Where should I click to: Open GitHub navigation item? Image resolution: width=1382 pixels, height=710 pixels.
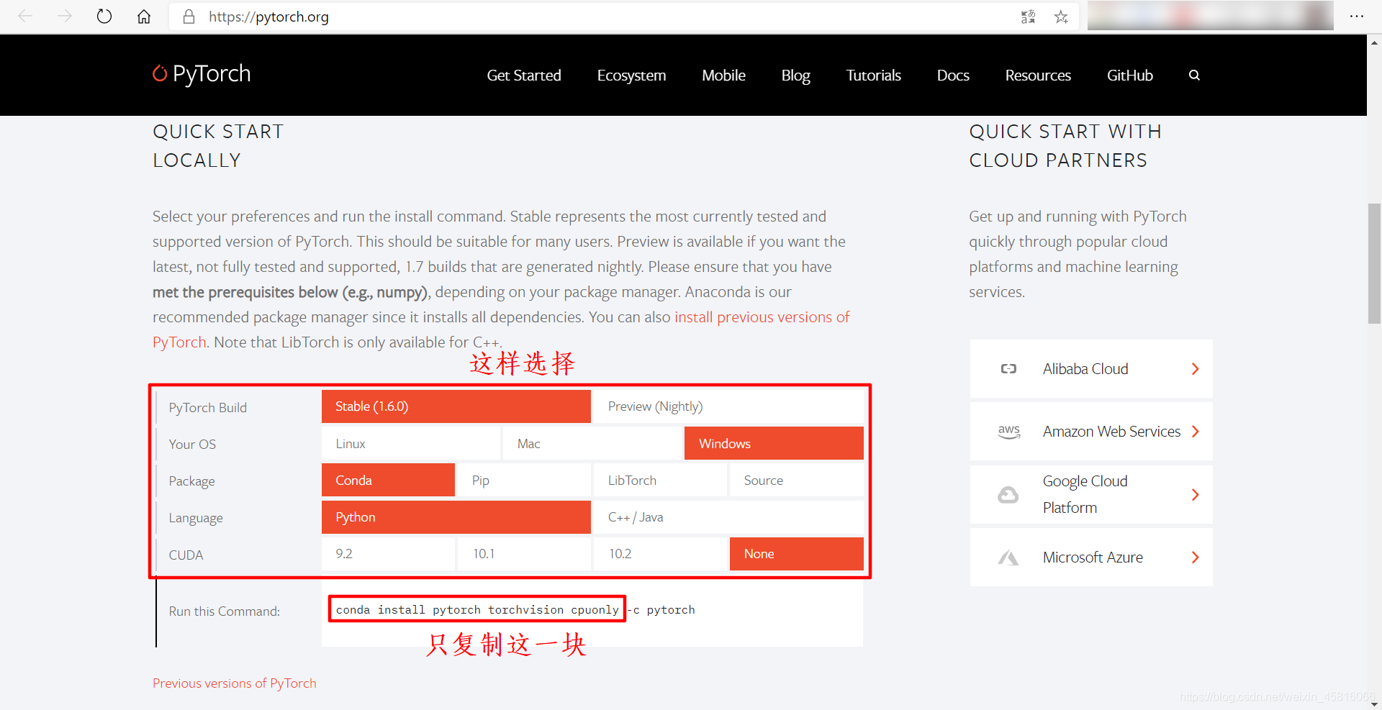[x=1130, y=75]
